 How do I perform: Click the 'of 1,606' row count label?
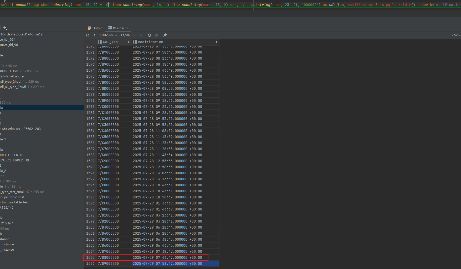pos(125,35)
